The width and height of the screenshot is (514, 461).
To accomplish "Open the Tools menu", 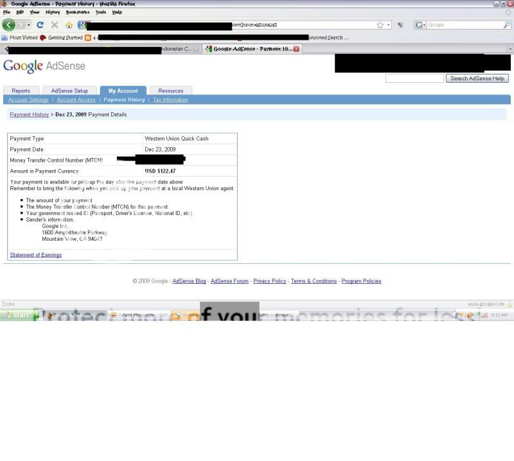I will (x=101, y=12).
